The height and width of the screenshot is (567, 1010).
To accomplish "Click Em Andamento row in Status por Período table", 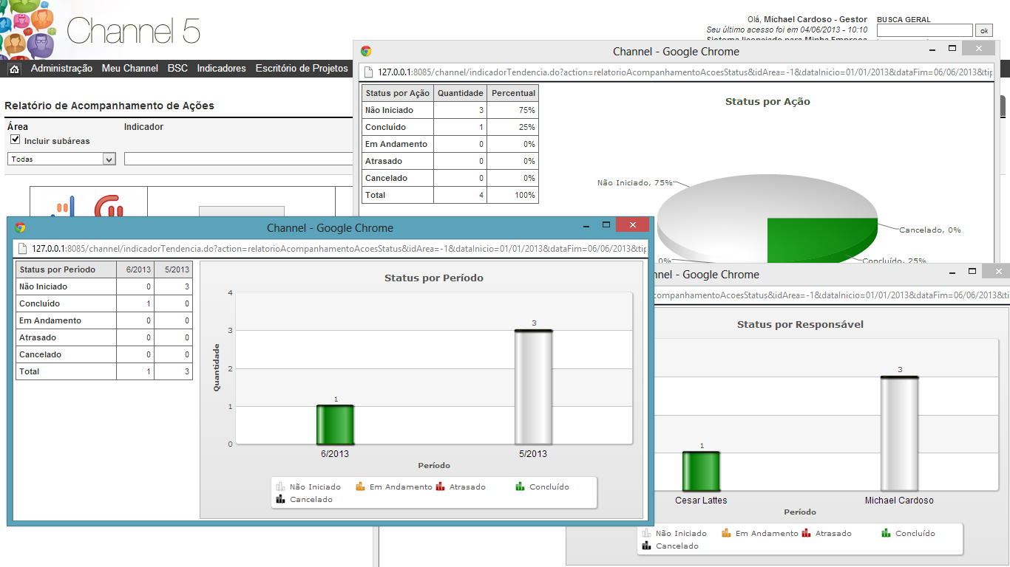I will click(104, 320).
